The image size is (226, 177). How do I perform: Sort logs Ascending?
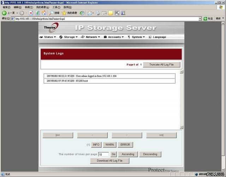tap(128, 154)
